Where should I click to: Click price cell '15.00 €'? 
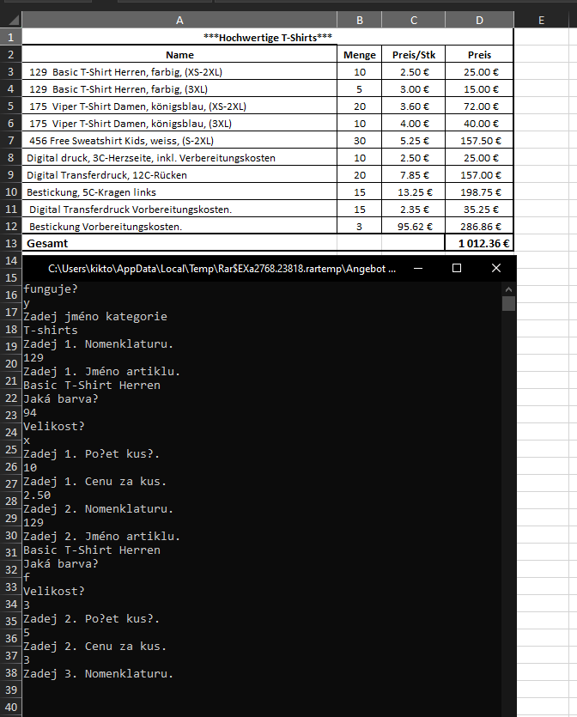tap(479, 88)
